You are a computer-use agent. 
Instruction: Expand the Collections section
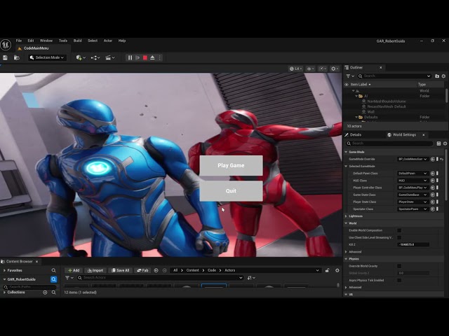tap(4, 293)
